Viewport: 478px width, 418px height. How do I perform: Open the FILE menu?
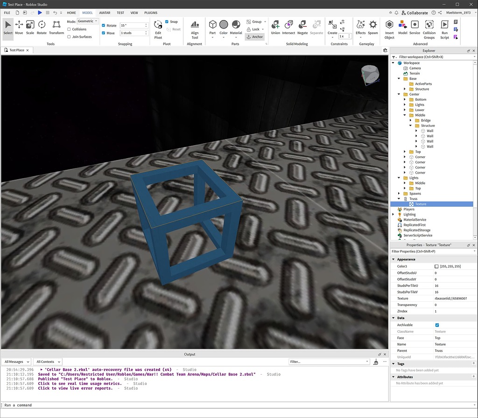7,13
